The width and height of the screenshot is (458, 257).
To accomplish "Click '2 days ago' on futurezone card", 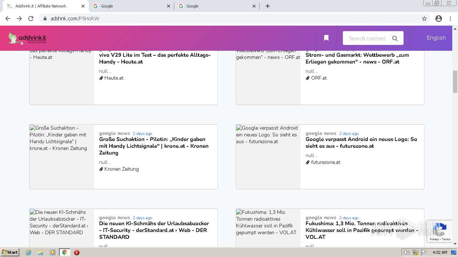I will (349, 133).
